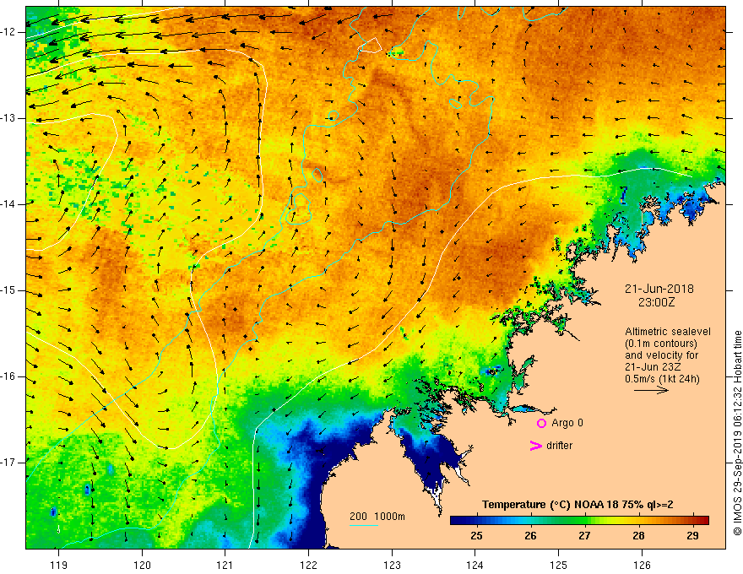Click the '(0.1m contours)' caption line
This screenshot has width=743, height=574.
(661, 344)
